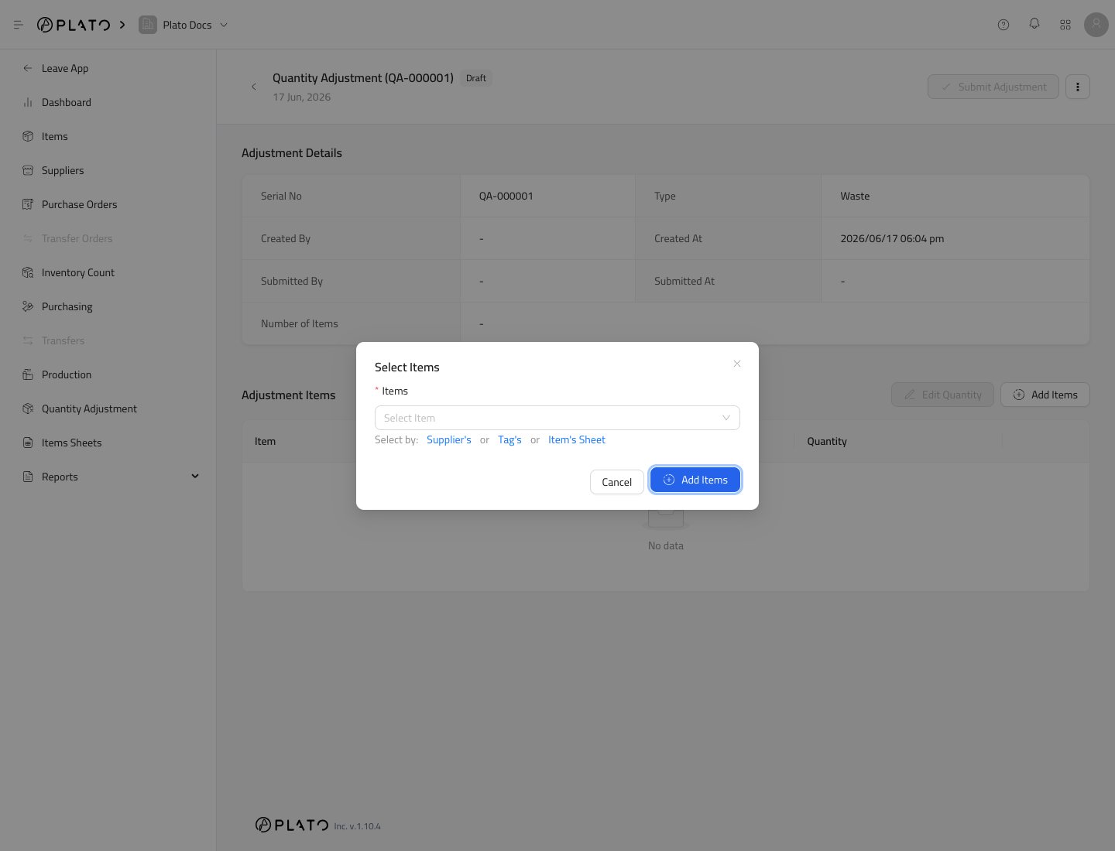This screenshot has width=1115, height=851.
Task: Go back using the arrow beside the title
Action: 254,87
